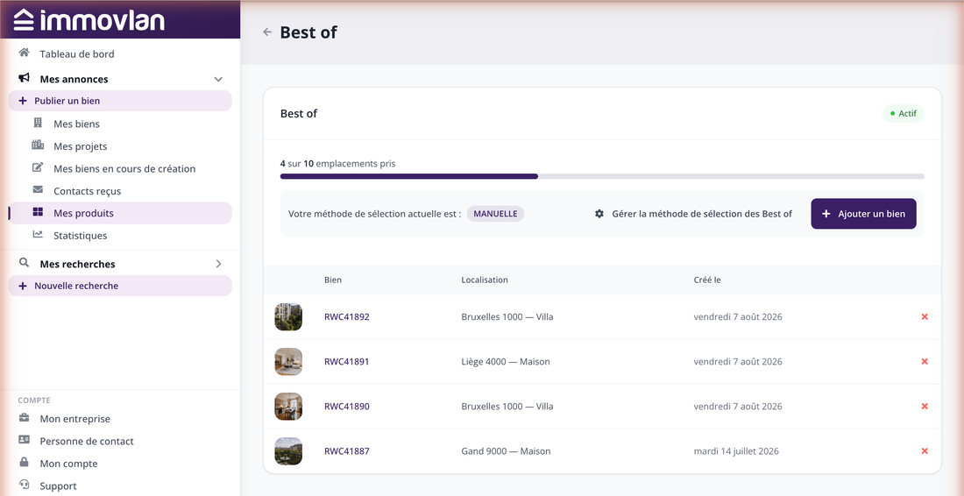
Task: Click Publier un bien button
Action: pyautogui.click(x=121, y=101)
